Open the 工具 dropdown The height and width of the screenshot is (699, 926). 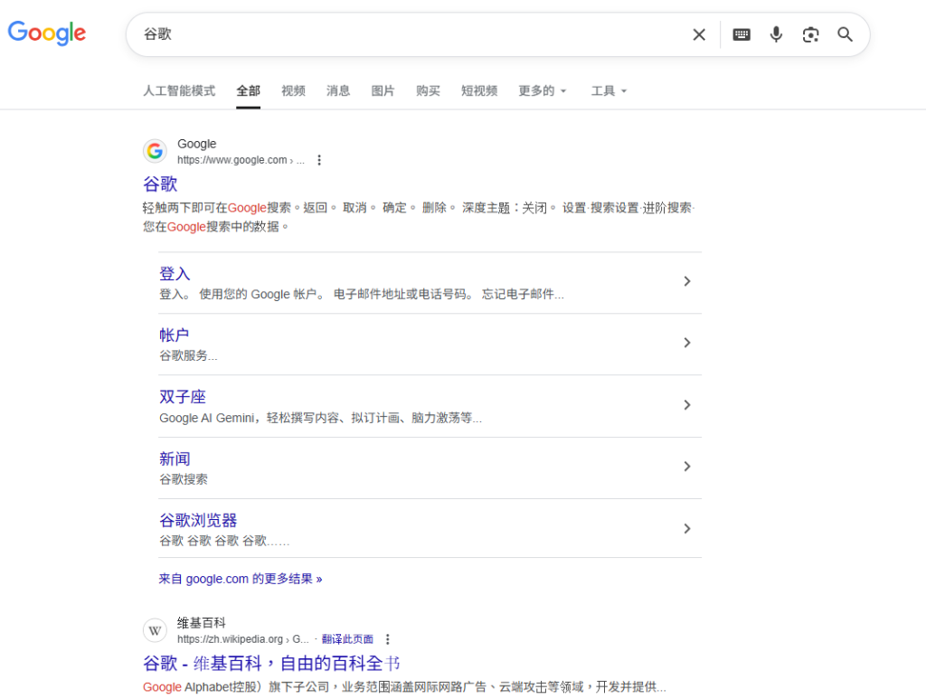(x=608, y=90)
